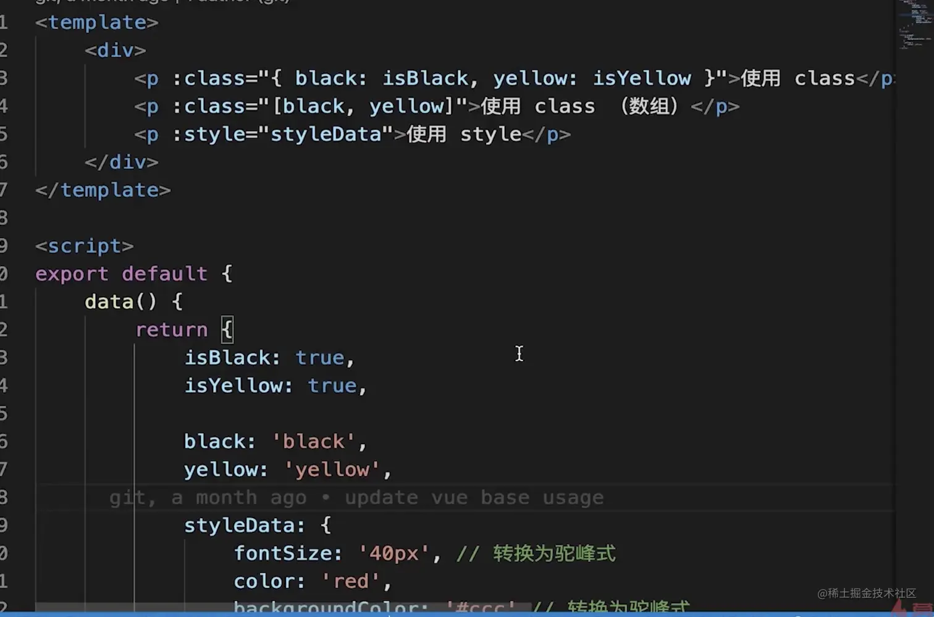Viewport: 934px width, 617px height.
Task: Click the export default statement
Action: tap(121, 274)
